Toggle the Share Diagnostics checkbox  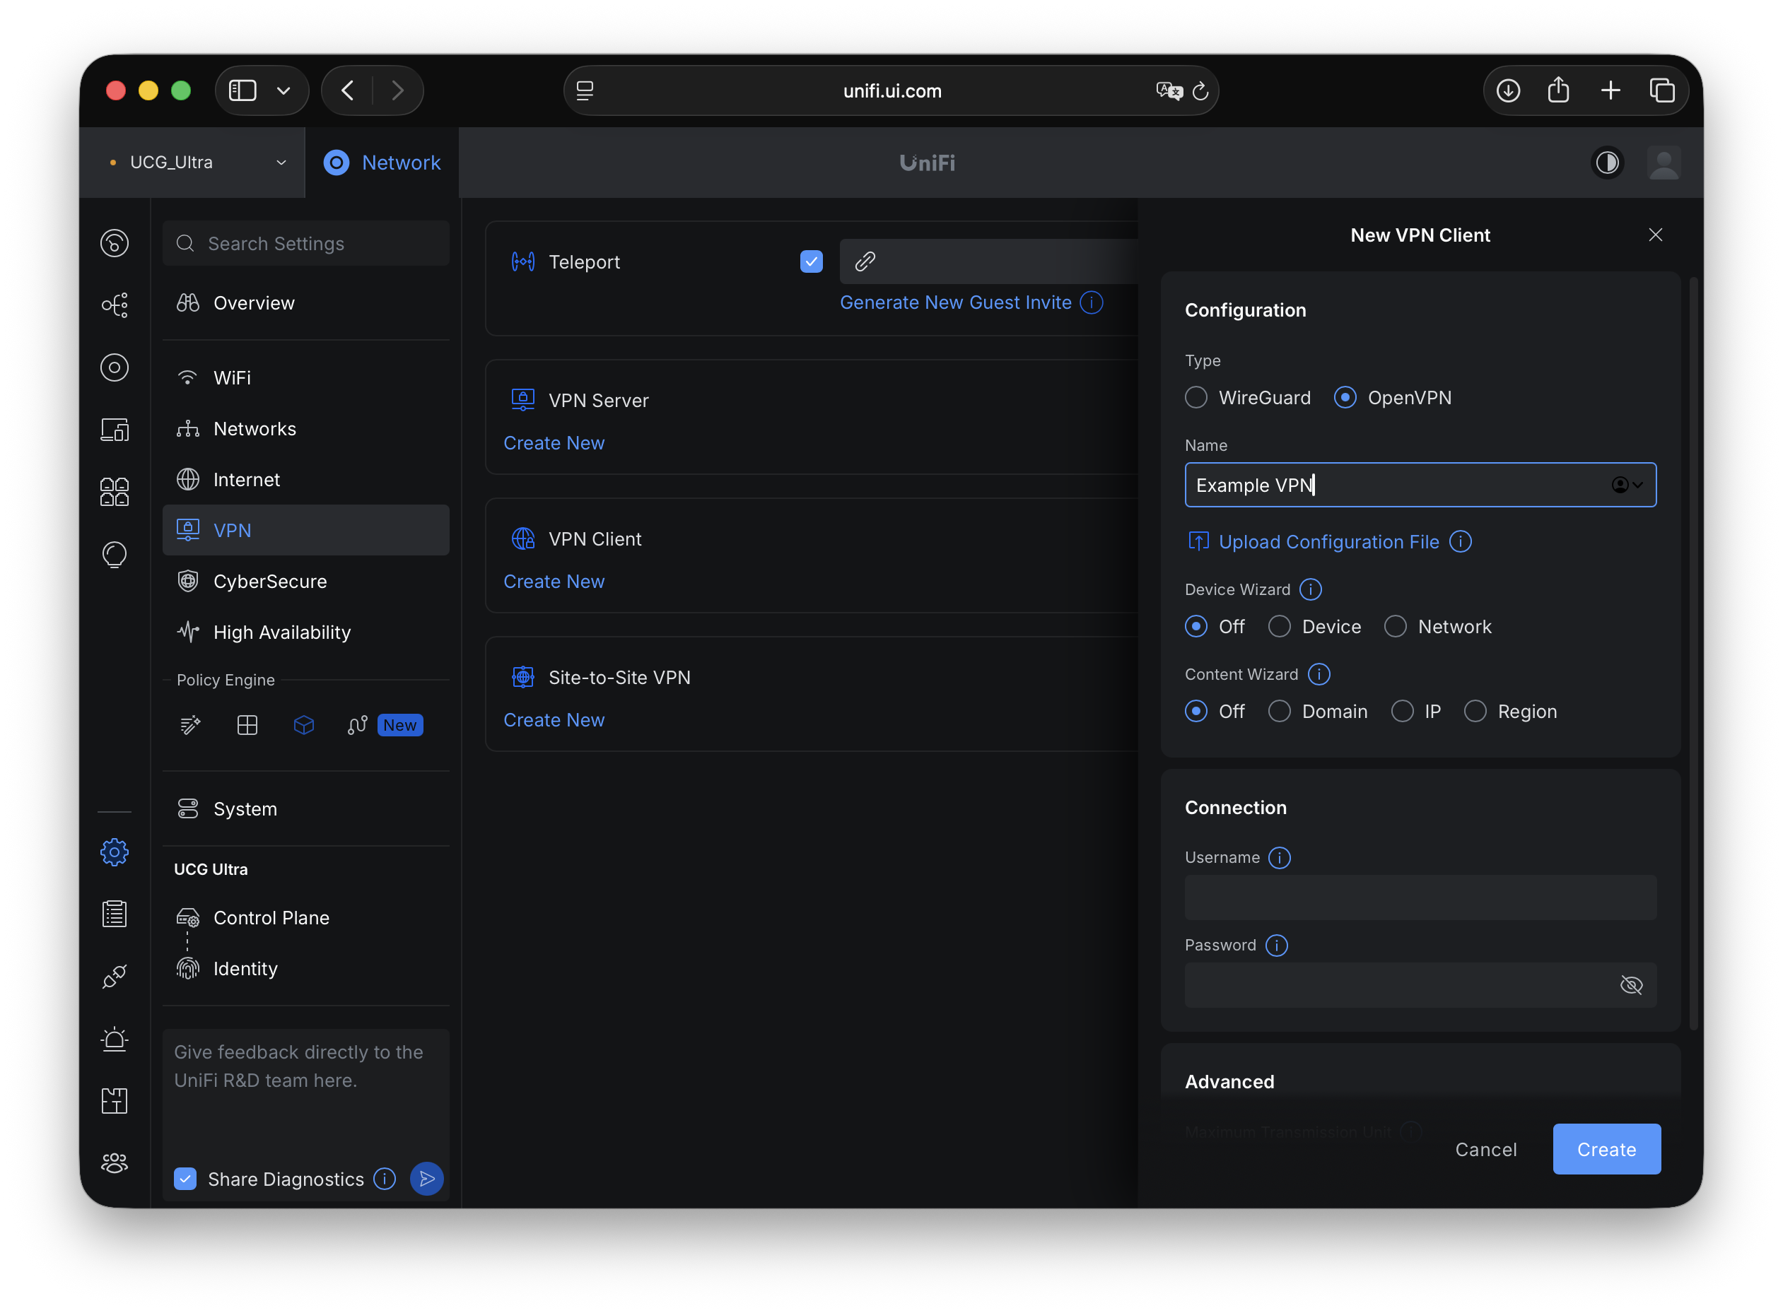(x=185, y=1179)
